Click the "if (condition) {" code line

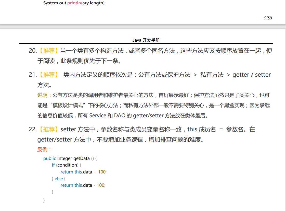tap(67, 165)
